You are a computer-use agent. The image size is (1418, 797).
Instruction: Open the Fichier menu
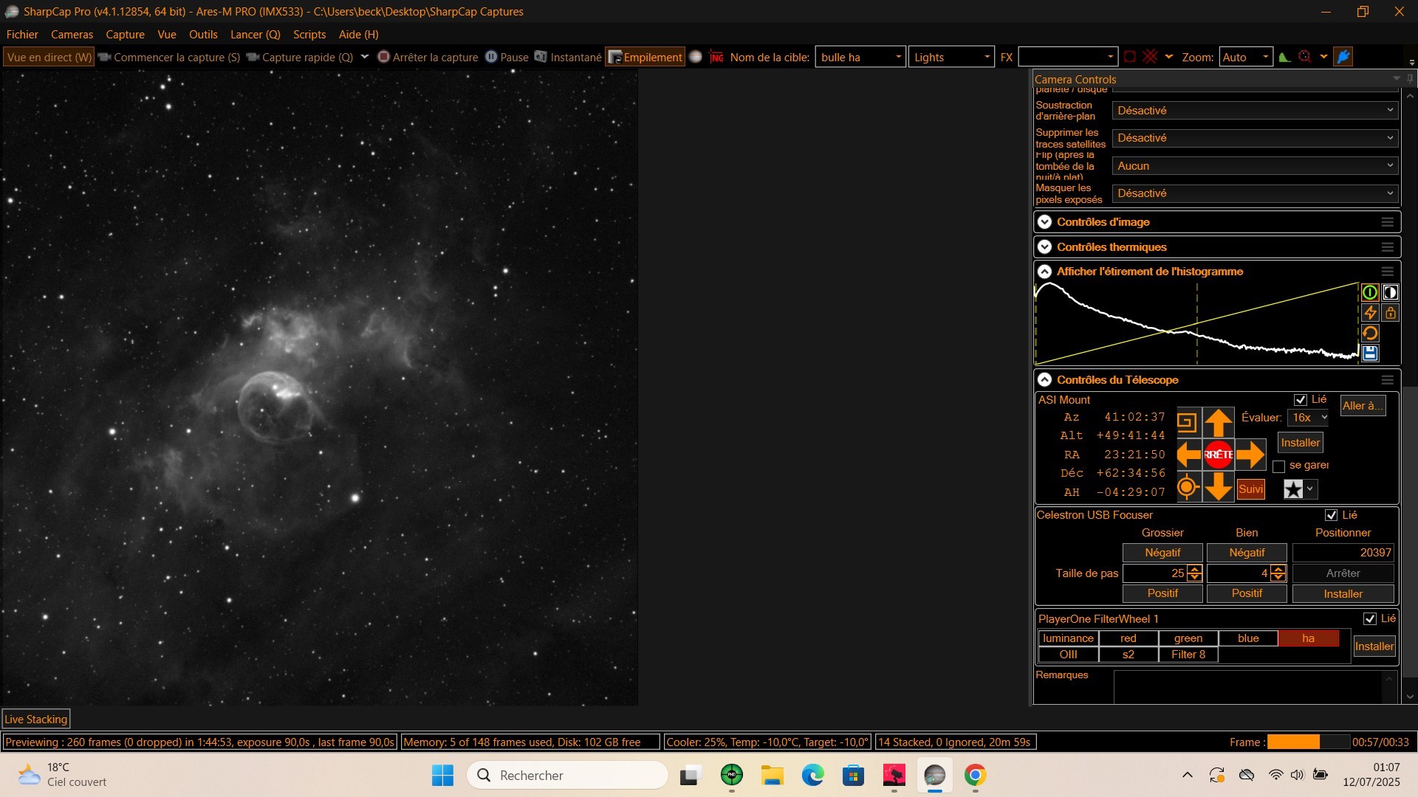[x=22, y=35]
